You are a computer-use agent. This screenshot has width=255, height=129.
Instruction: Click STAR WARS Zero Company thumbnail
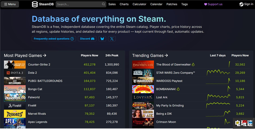click(x=143, y=73)
